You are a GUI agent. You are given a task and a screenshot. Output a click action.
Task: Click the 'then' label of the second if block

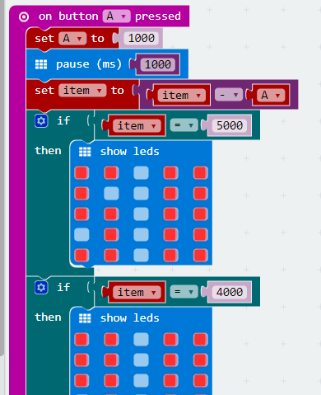pos(48,317)
